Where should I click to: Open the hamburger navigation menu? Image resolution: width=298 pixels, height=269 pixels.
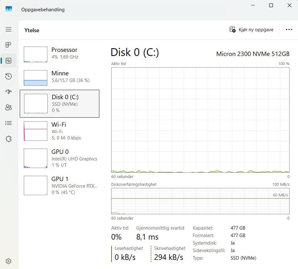(x=8, y=29)
